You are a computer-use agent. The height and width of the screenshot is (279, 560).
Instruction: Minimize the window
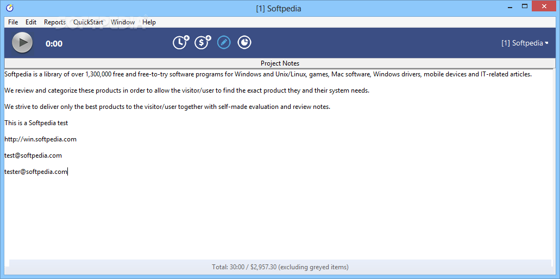pos(509,7)
